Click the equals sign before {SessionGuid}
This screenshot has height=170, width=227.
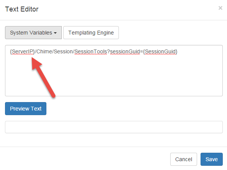click(x=141, y=51)
